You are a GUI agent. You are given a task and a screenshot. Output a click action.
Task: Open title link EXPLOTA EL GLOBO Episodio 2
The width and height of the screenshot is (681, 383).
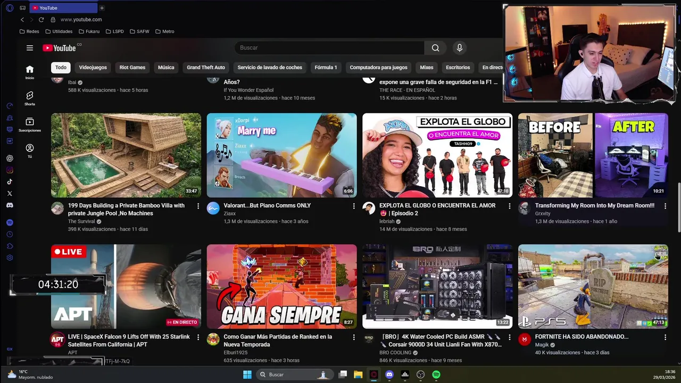click(x=437, y=209)
